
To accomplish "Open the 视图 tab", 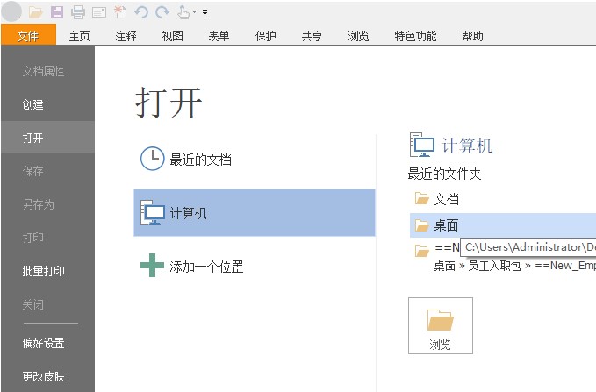I will click(173, 36).
